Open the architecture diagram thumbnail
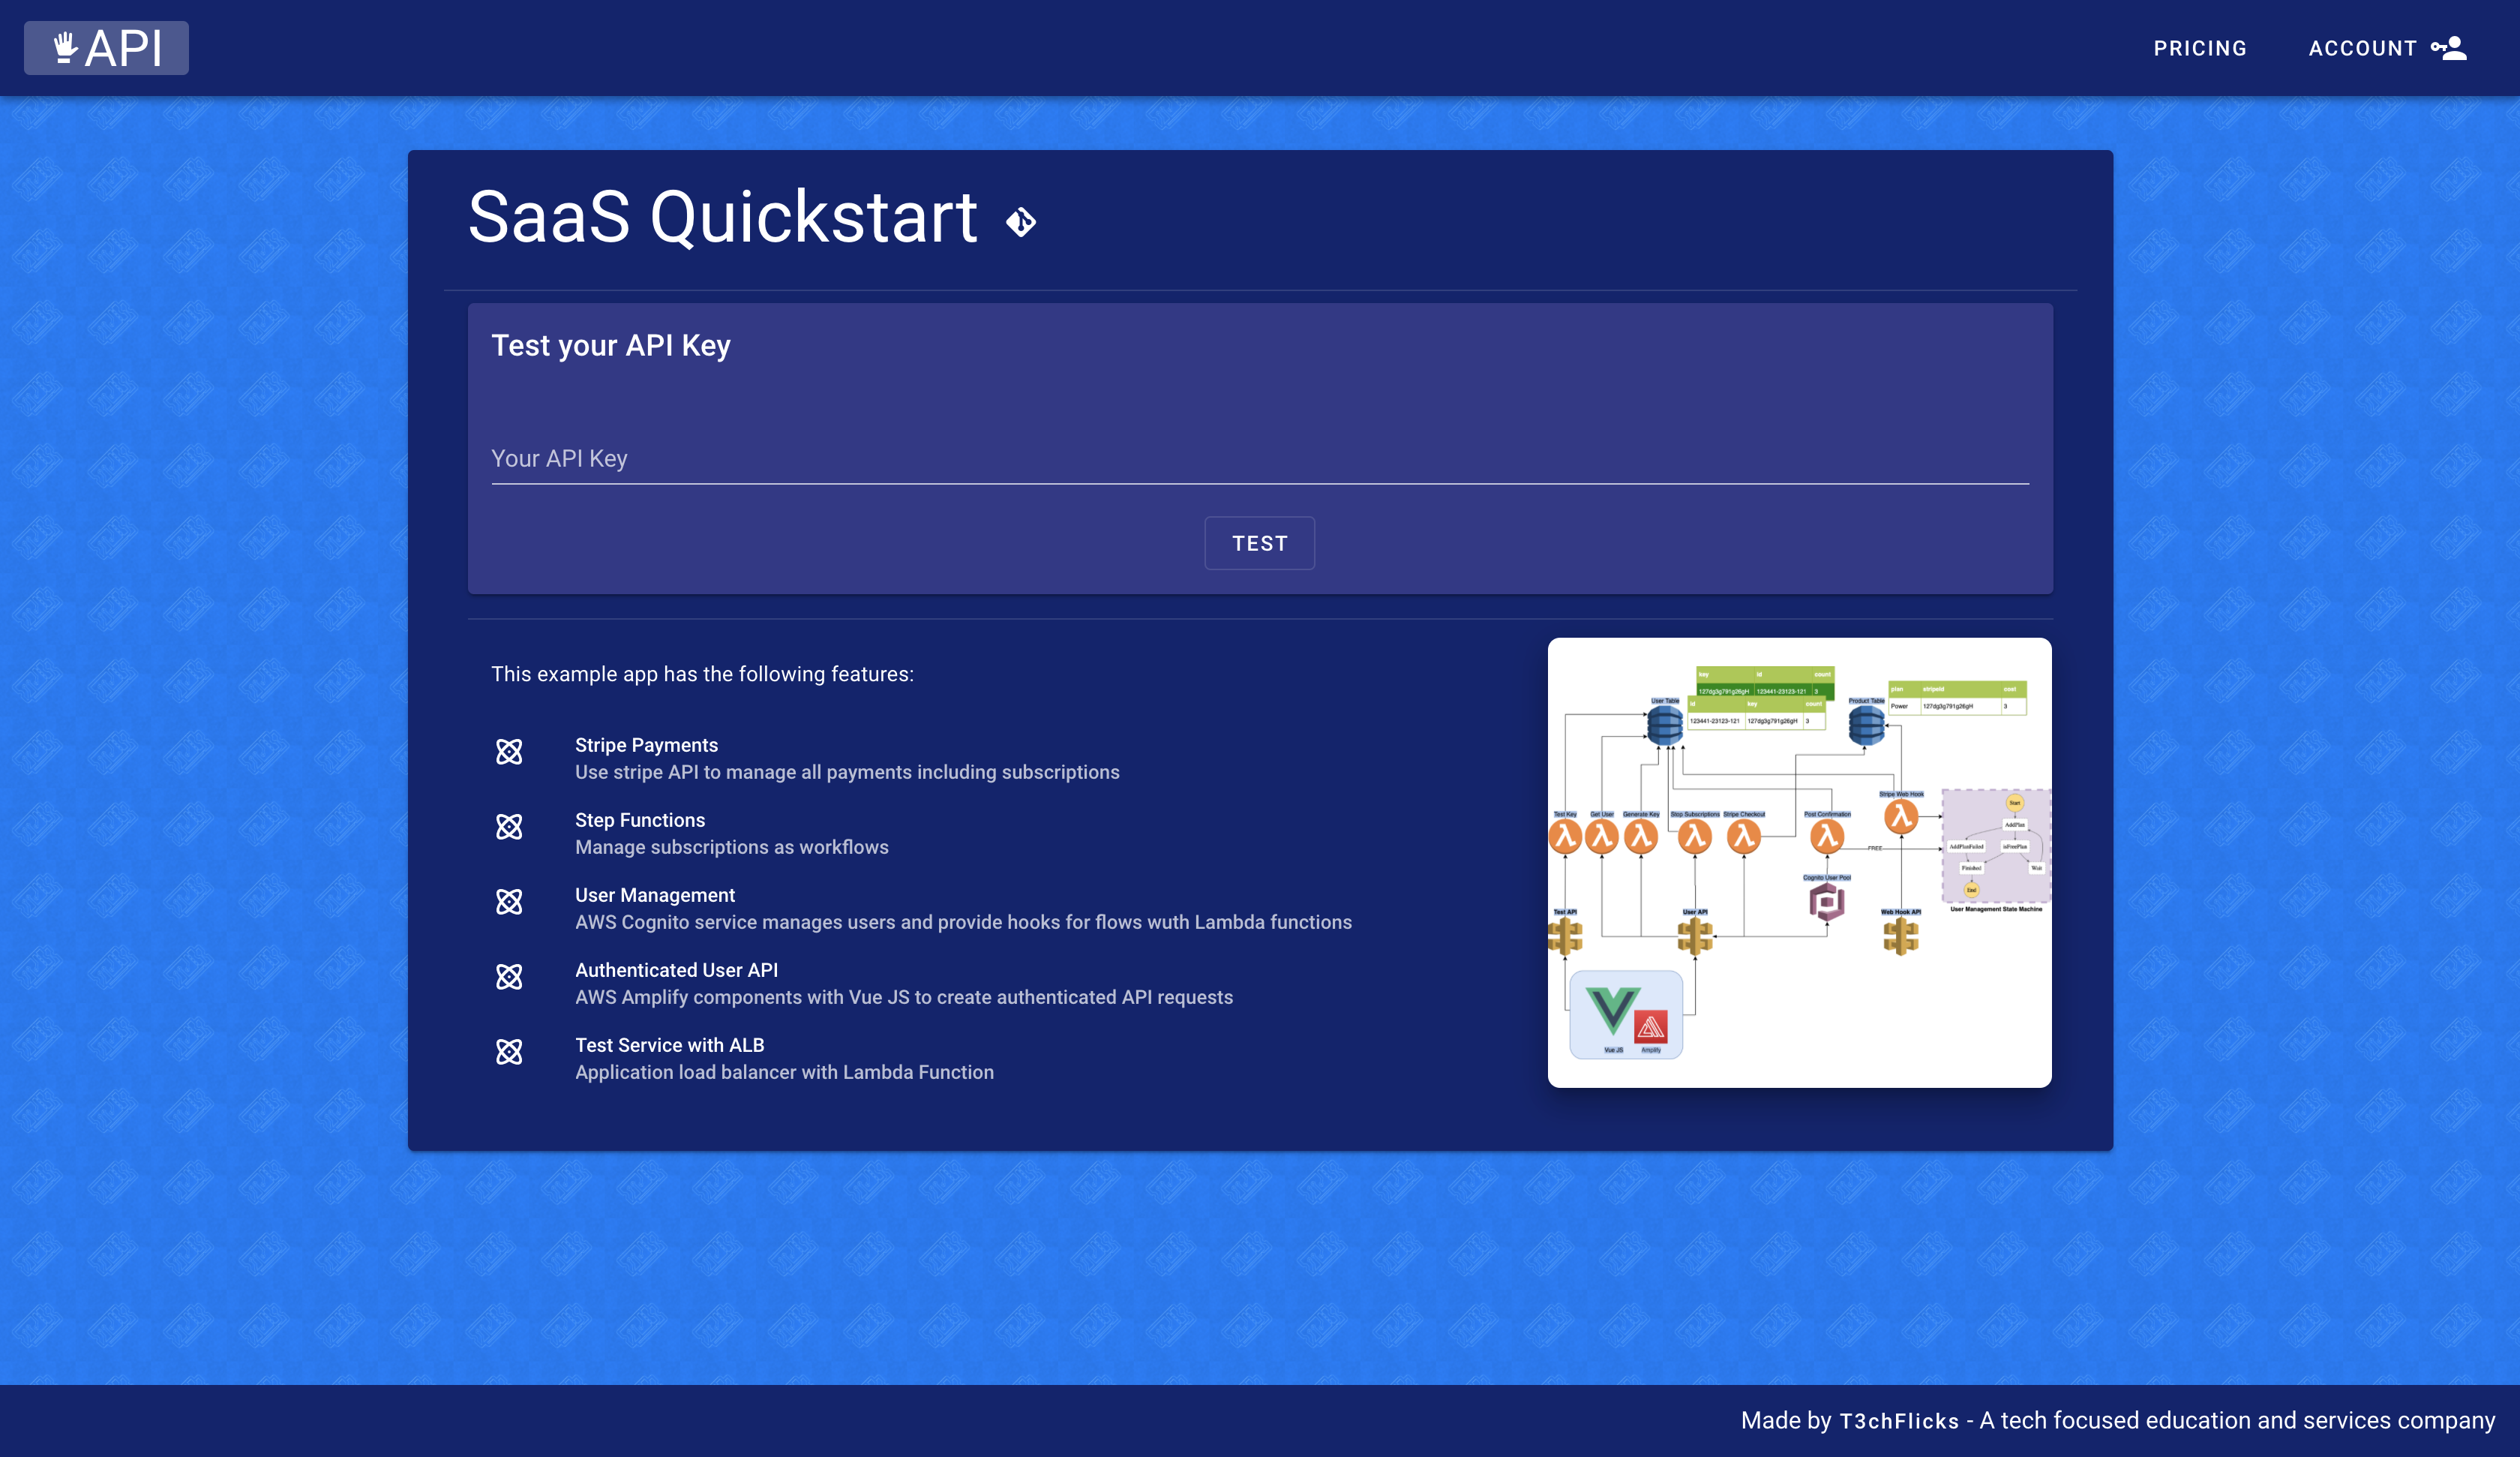This screenshot has width=2520, height=1457. [x=1798, y=863]
